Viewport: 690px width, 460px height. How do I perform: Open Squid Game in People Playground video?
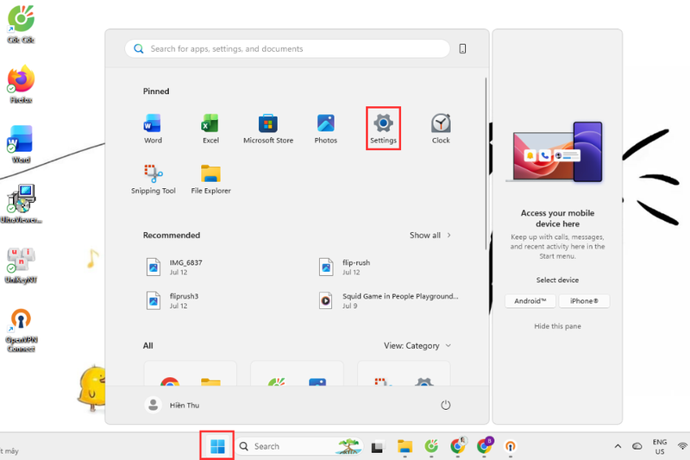click(389, 300)
